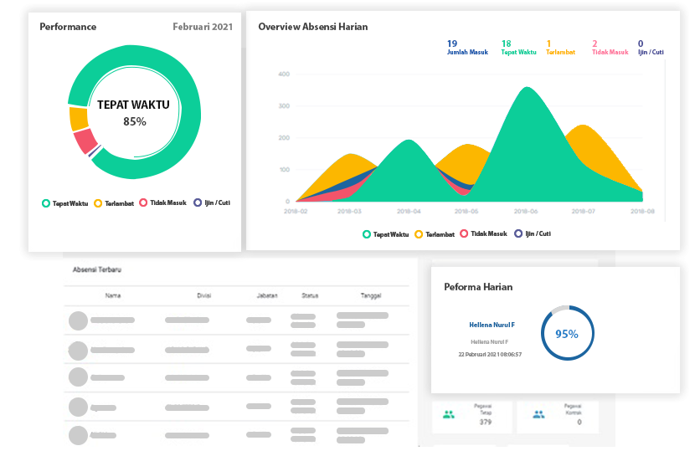Sort table by Tanggal column header
Screen dimensions: 695x451
(371, 295)
